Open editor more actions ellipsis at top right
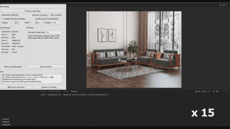The height and width of the screenshot is (129, 230). coord(227,5)
